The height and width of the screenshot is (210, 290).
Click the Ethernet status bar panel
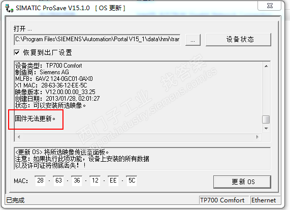click(265, 200)
